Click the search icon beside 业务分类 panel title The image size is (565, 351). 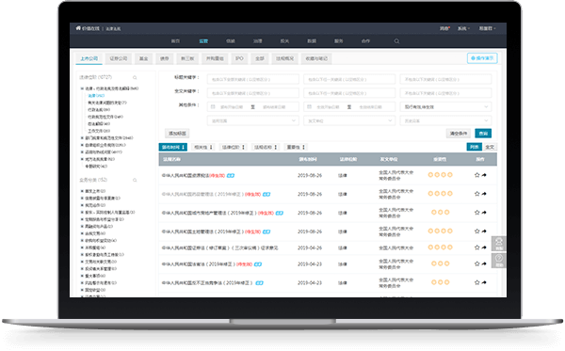[x=135, y=180]
